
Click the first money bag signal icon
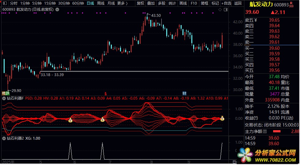(70, 120)
